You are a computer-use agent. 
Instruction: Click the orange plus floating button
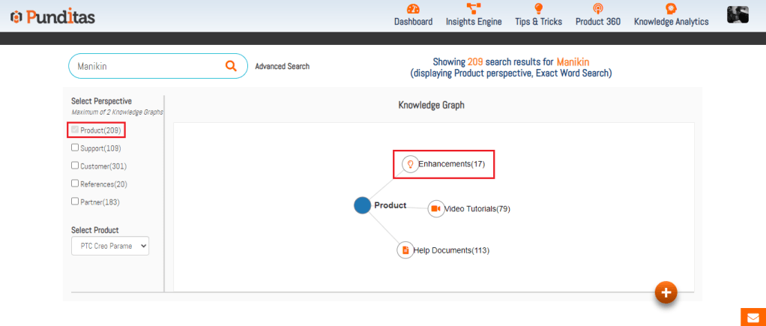click(x=666, y=292)
